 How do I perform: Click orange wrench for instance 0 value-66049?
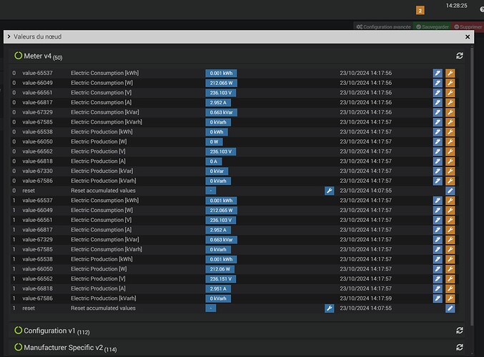[450, 83]
